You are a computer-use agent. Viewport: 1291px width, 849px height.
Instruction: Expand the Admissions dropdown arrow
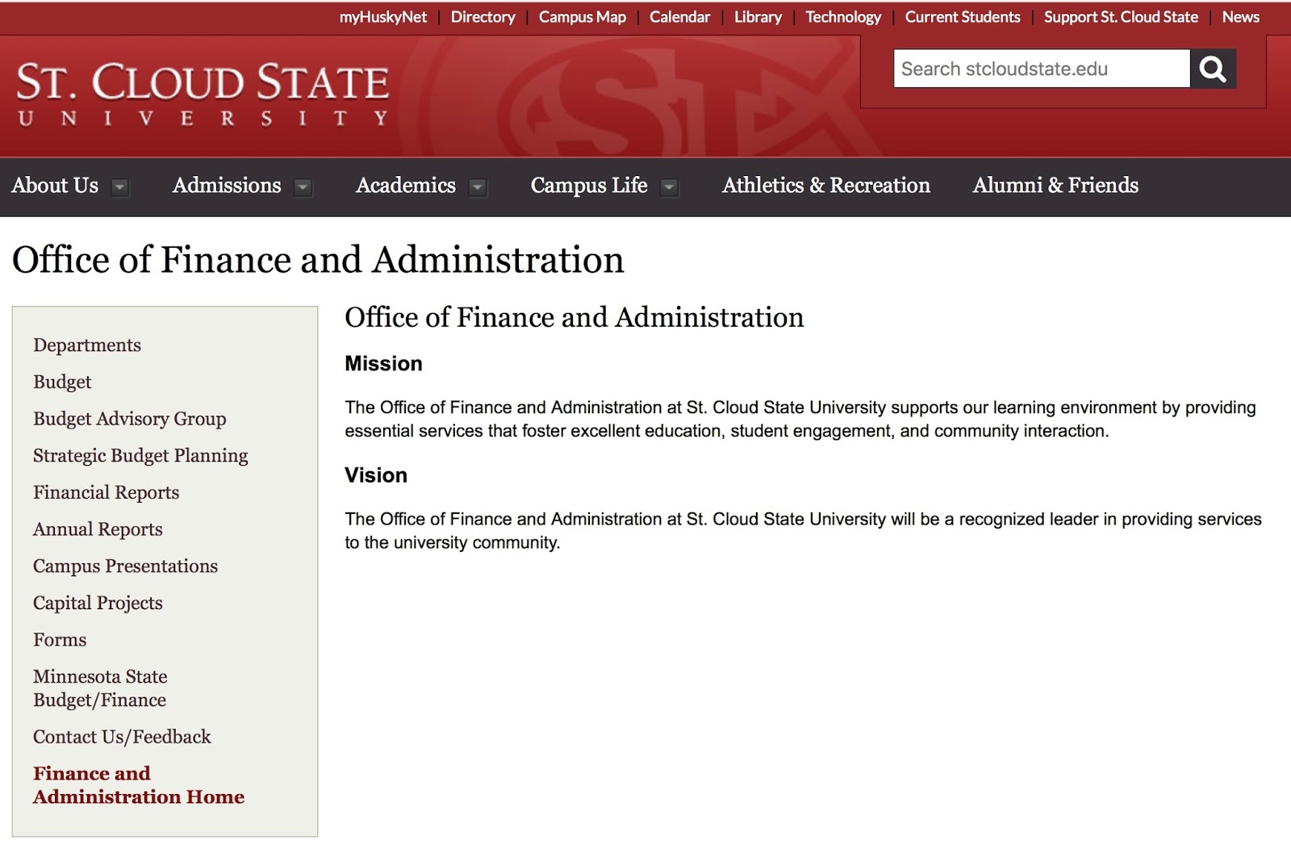[303, 187]
